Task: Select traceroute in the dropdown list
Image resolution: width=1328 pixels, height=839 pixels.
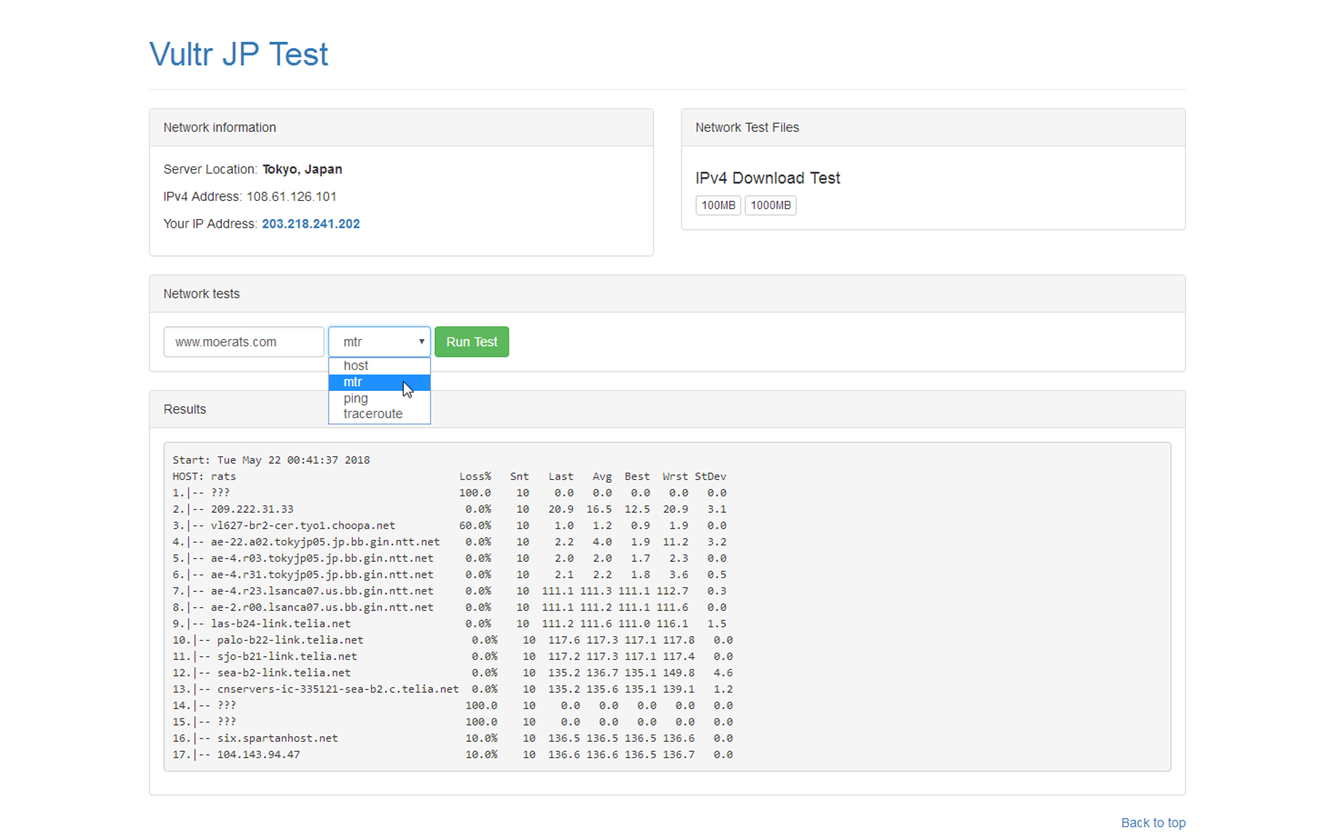Action: pos(379,414)
